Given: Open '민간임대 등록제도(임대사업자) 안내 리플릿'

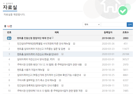Looking at the screenshot, I should [38, 85].
